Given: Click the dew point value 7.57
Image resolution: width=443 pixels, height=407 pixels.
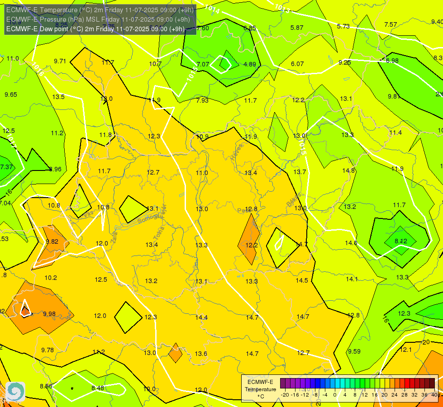Looking at the screenshot, I should [391, 25].
